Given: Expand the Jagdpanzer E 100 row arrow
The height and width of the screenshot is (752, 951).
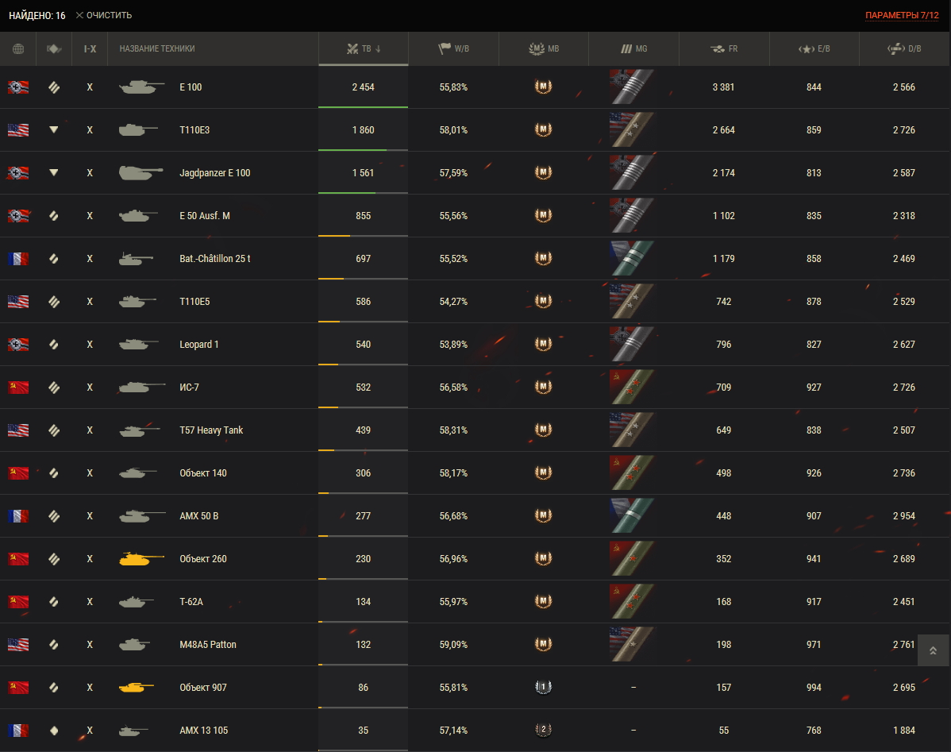Looking at the screenshot, I should pos(54,173).
